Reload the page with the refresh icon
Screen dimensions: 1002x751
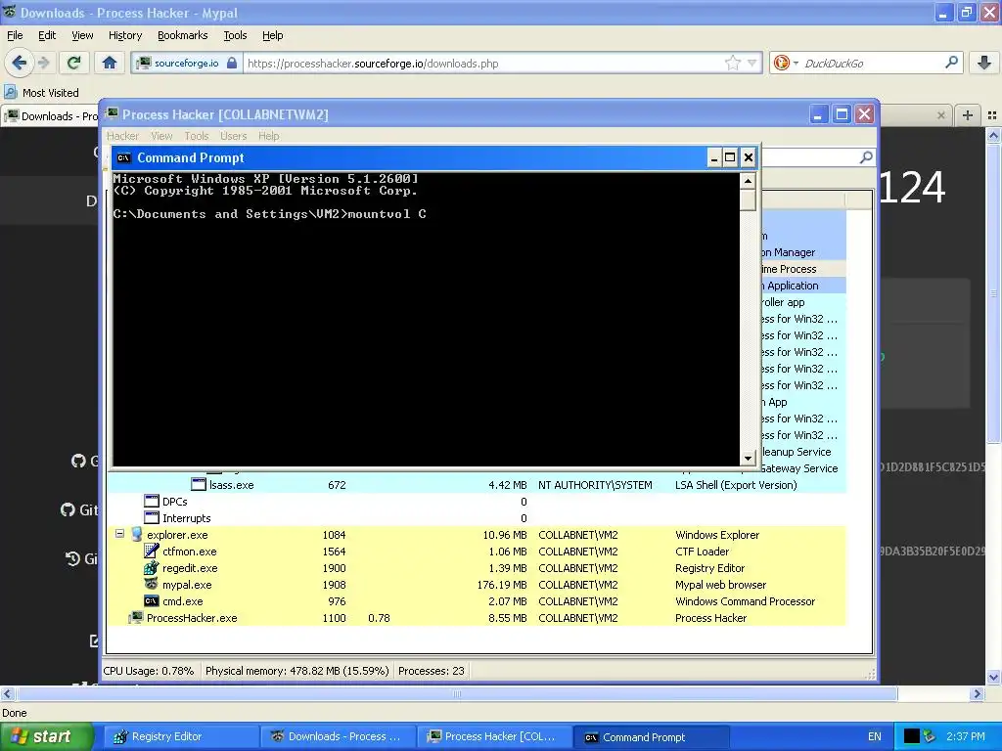click(73, 63)
